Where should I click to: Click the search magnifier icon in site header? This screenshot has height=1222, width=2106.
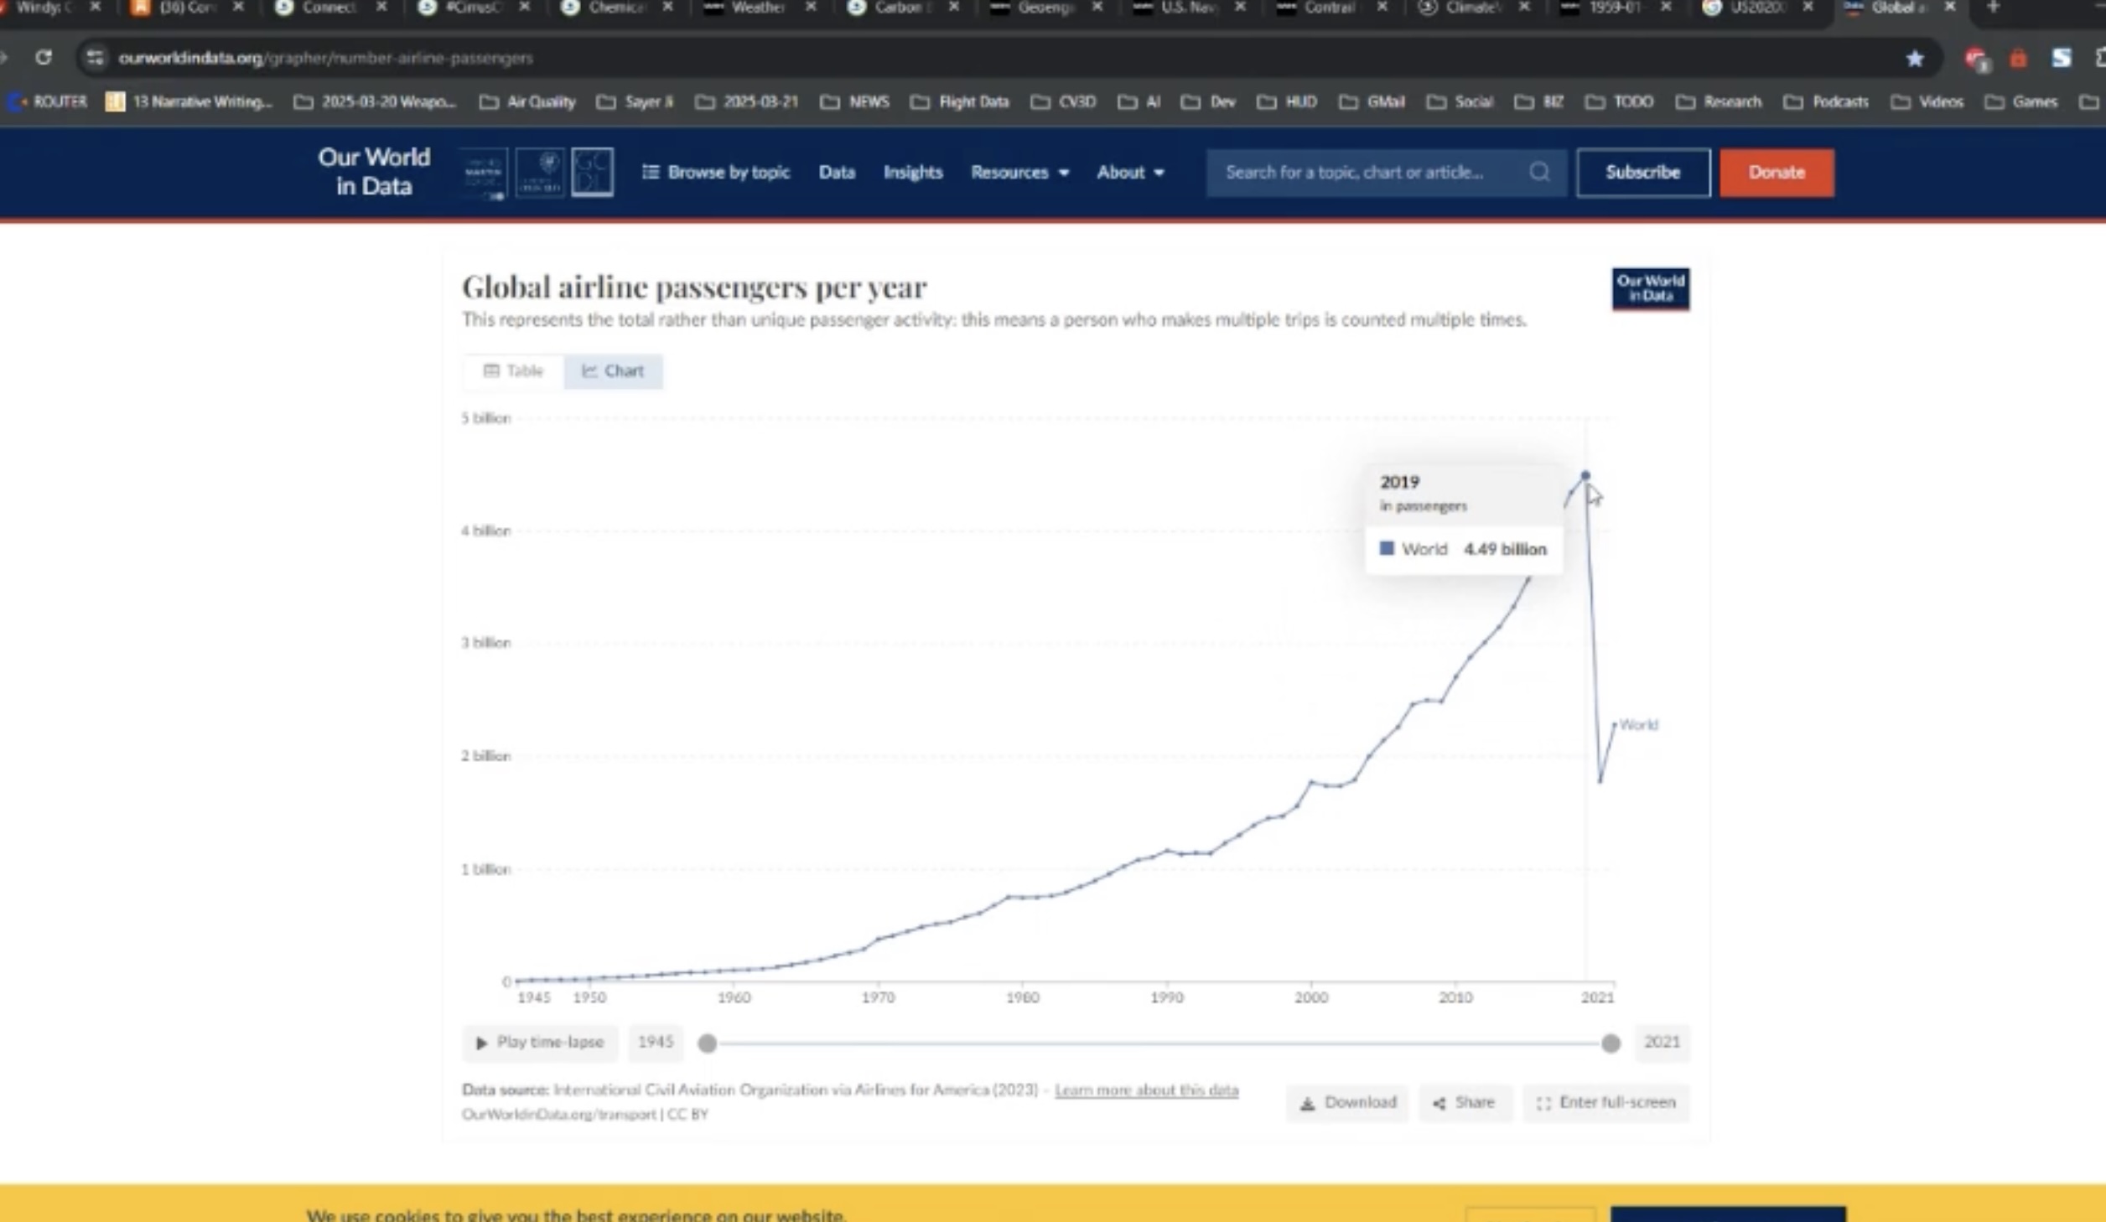1538,173
